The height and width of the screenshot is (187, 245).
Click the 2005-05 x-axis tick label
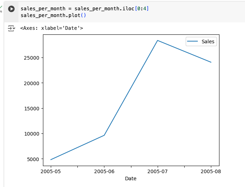51,171
